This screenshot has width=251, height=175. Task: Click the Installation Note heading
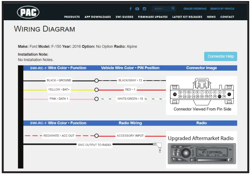[x=33, y=55]
